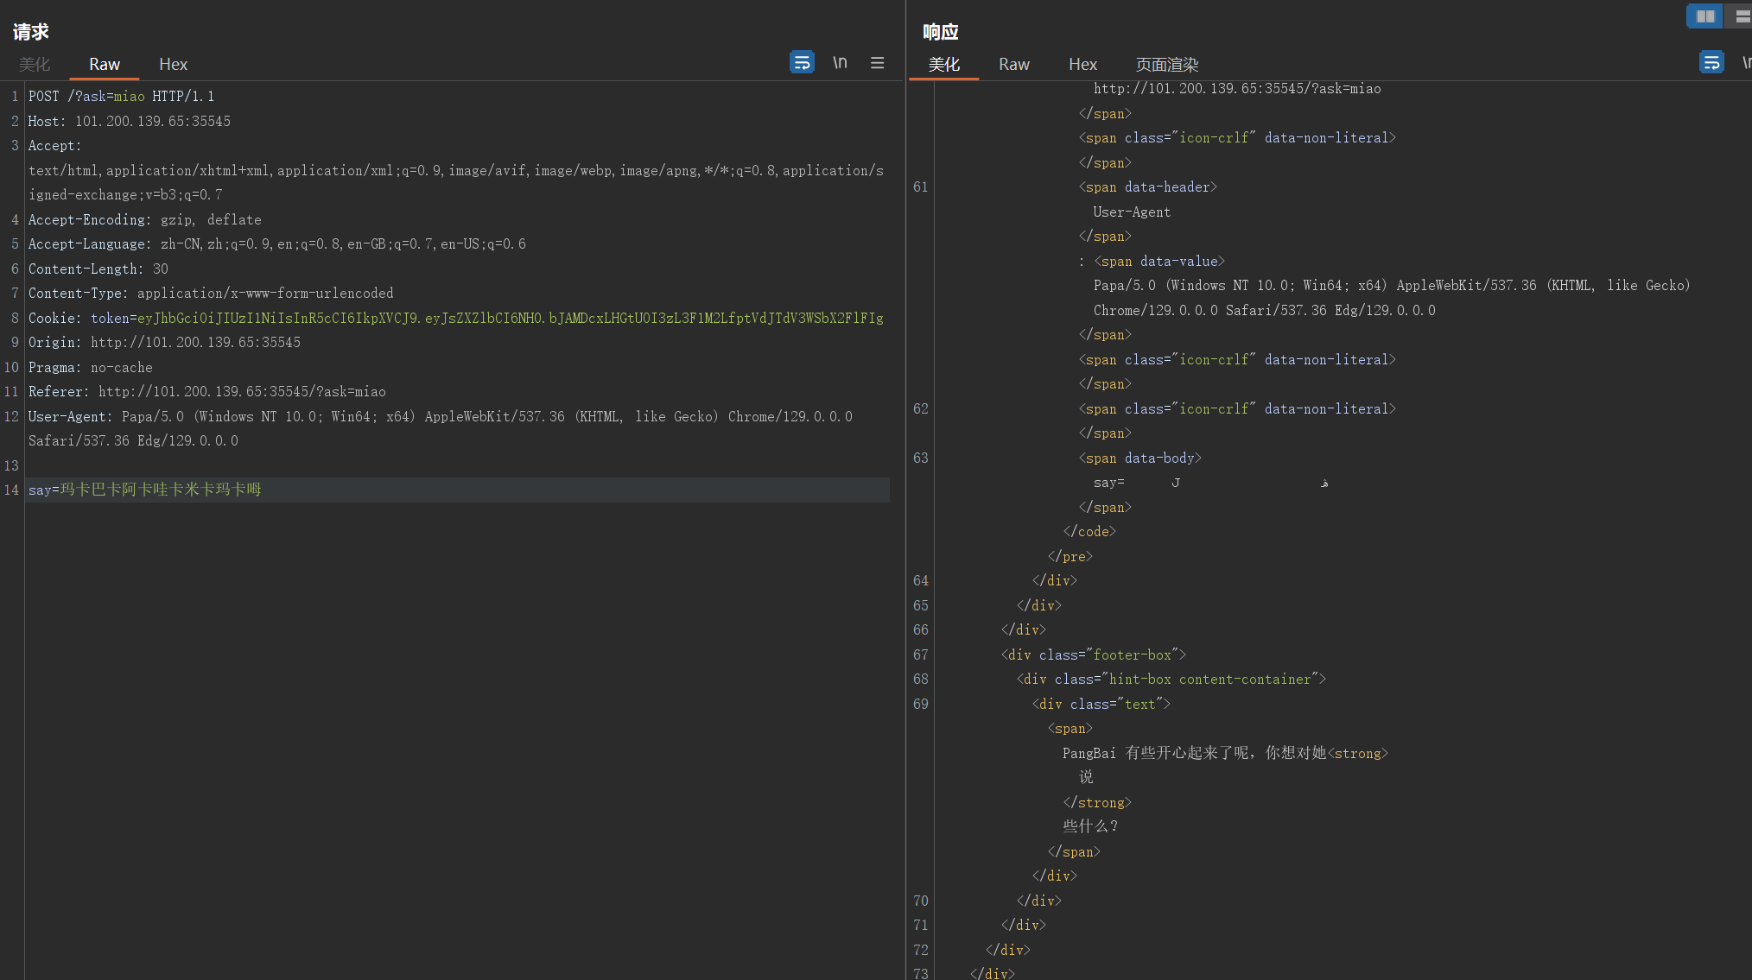Select the response 美化 (Pretty) tab
The width and height of the screenshot is (1752, 980).
click(x=943, y=64)
